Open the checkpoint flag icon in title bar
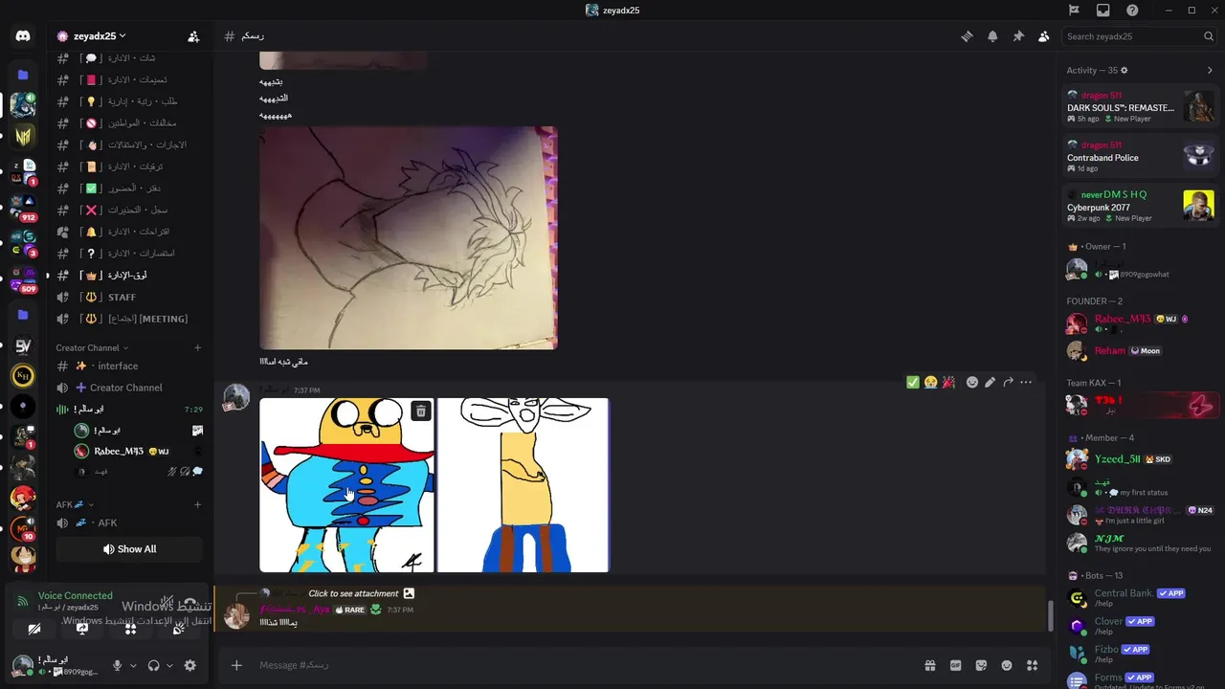The height and width of the screenshot is (689, 1225). pos(1074,11)
